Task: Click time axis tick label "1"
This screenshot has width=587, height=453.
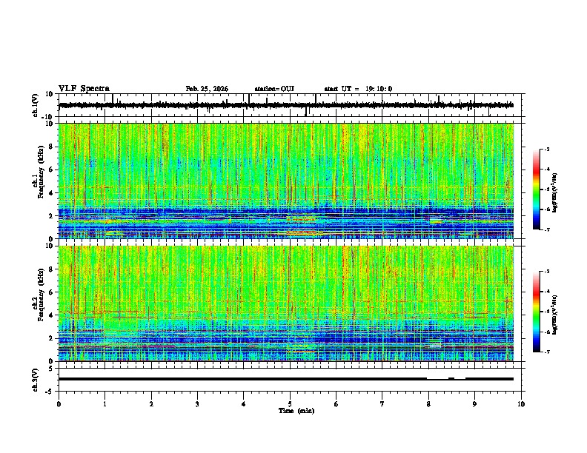Action: pos(105,404)
